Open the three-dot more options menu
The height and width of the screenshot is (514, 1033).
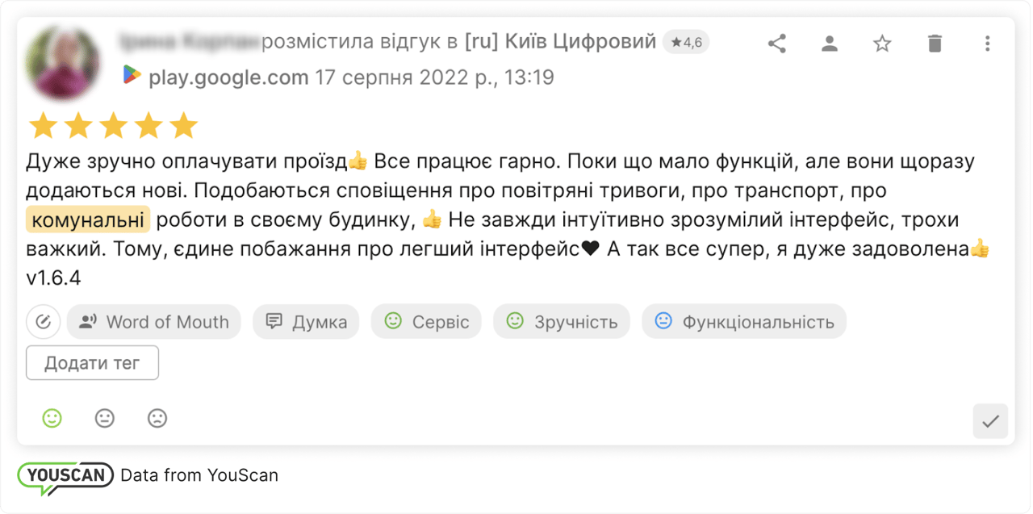(x=987, y=44)
